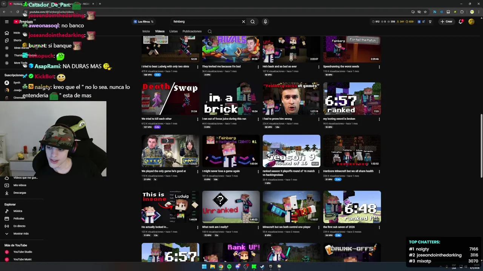483x271 pixels.
Task: Clear the feinberg search text
Action: click(x=243, y=22)
